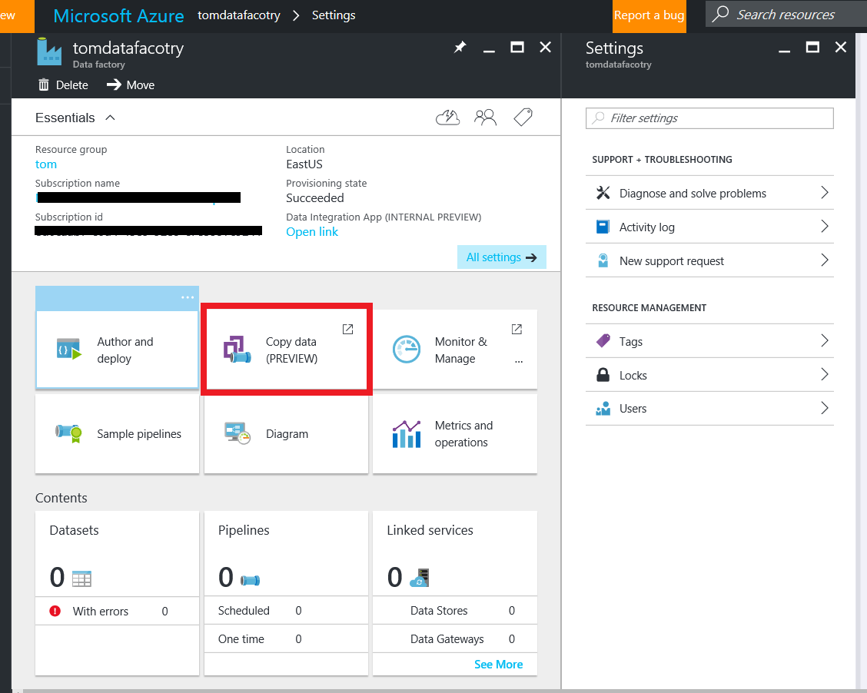867x693 pixels.
Task: Click the Locks padlock icon
Action: click(x=603, y=375)
